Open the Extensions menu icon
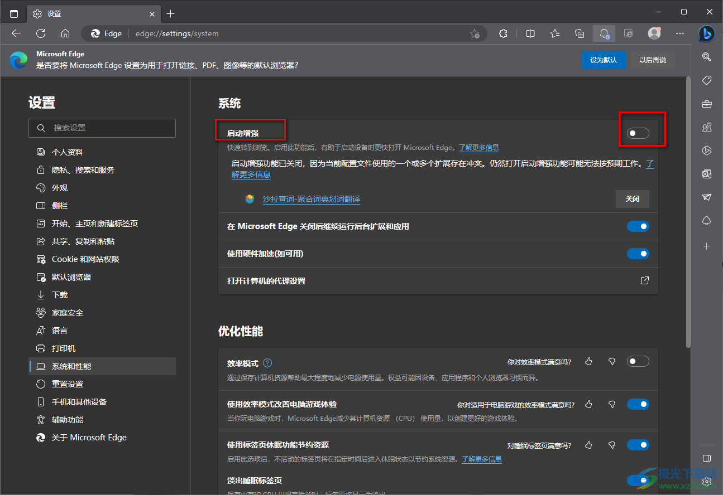The width and height of the screenshot is (723, 495). click(x=503, y=33)
